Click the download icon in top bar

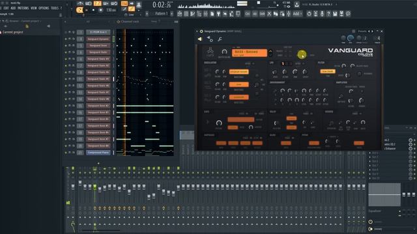click(297, 5)
